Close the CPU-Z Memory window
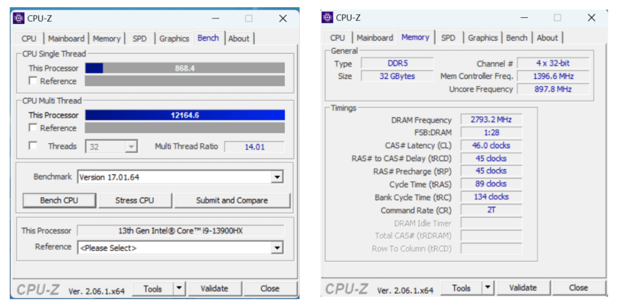619x308 pixels. (591, 17)
